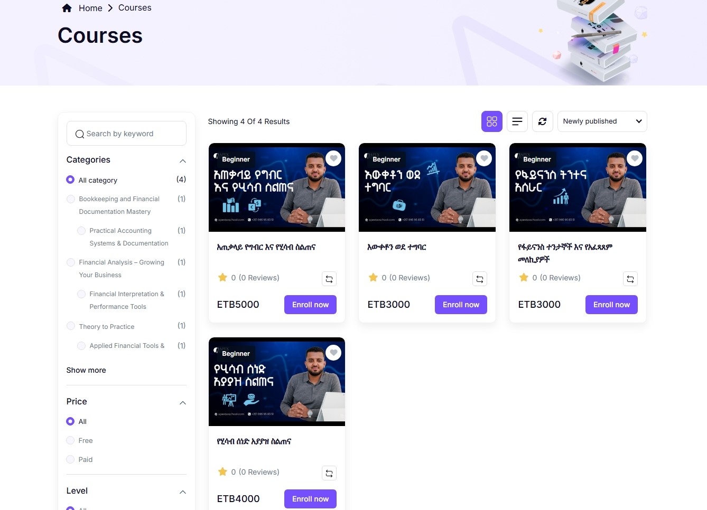
Task: Add the ETB5000 course to wishlist
Action: coord(333,158)
